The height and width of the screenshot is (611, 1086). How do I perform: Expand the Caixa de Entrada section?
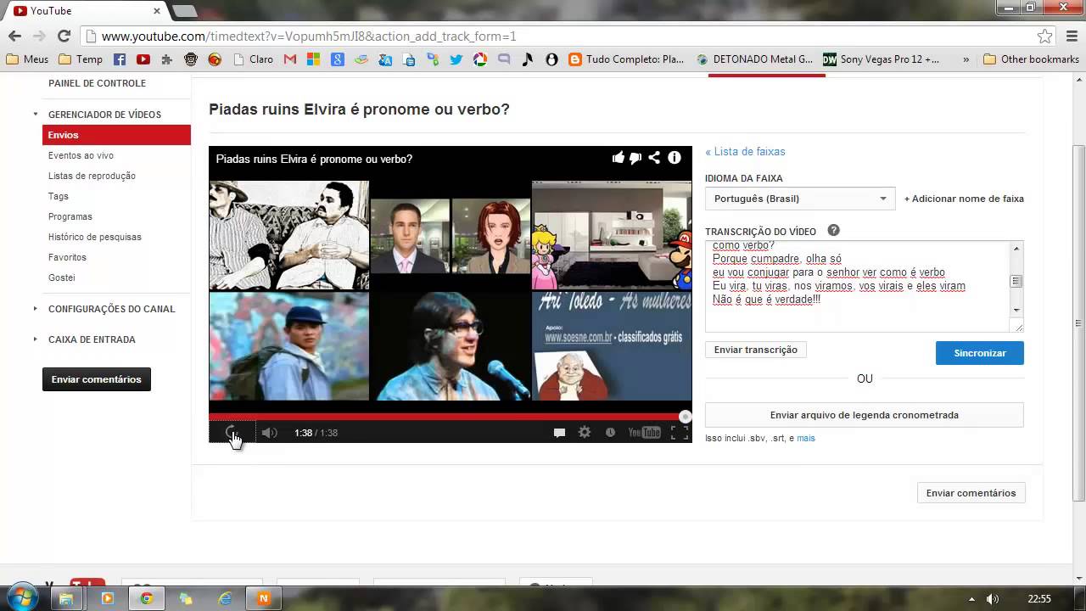pos(36,339)
